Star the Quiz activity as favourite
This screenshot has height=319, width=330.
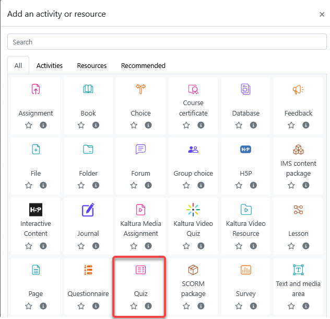point(134,306)
